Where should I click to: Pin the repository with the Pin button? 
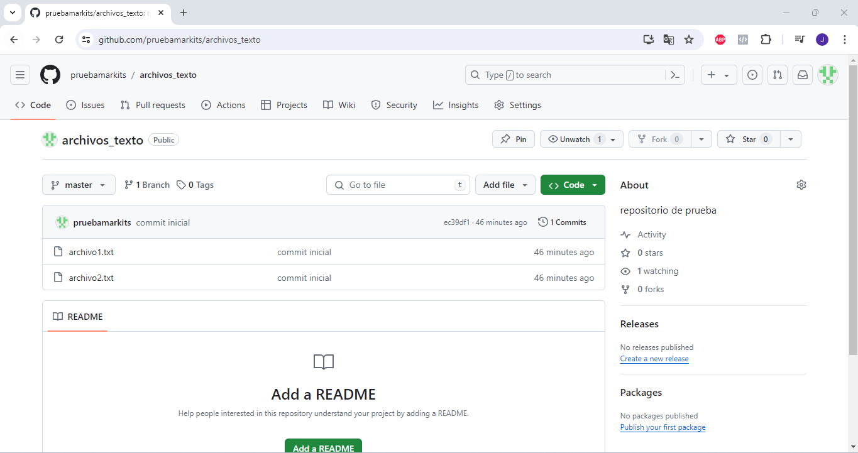(x=514, y=139)
